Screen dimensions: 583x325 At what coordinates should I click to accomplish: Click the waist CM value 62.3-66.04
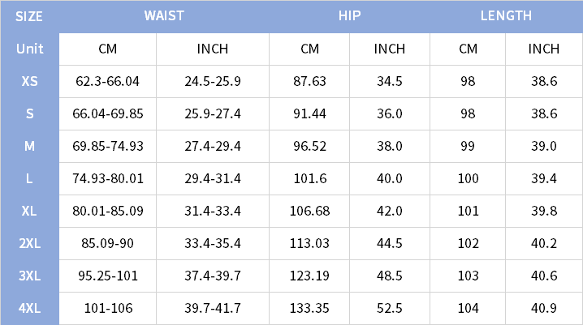click(x=108, y=81)
